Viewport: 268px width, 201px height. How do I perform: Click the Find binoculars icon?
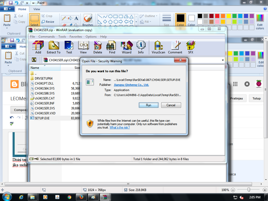click(x=112, y=47)
